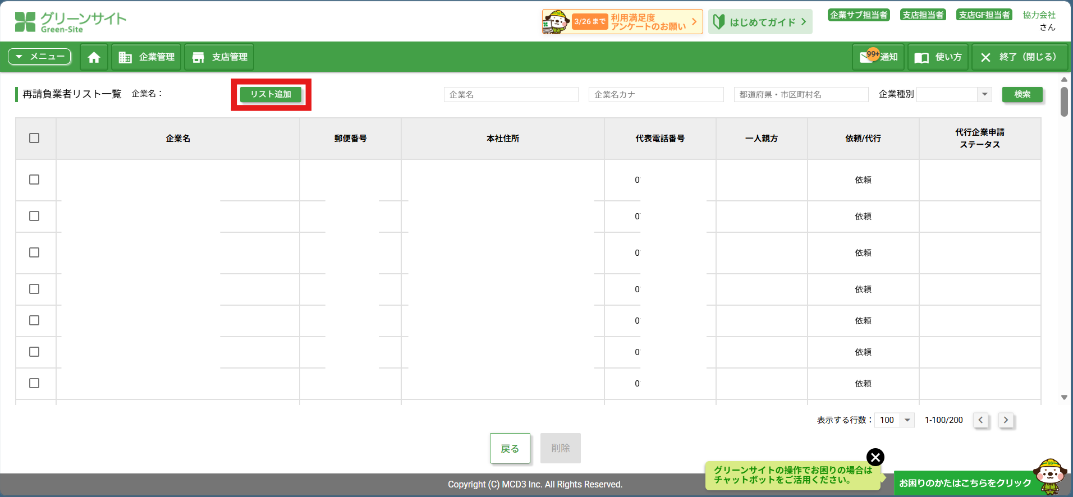Go to the home page icon
The image size is (1073, 497).
tap(94, 57)
